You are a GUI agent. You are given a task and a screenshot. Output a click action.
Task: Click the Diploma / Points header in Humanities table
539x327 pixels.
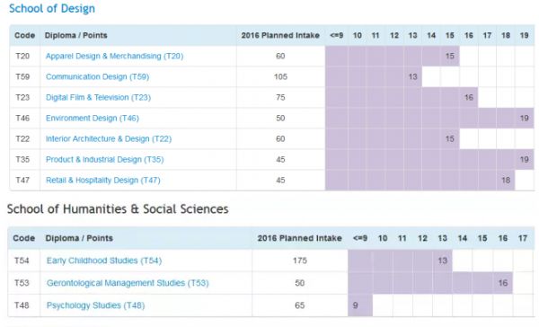pyautogui.click(x=79, y=238)
